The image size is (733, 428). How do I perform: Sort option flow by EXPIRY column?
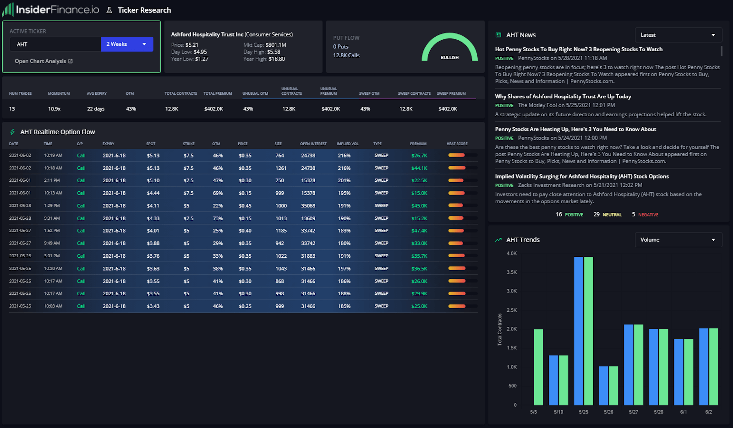[109, 144]
